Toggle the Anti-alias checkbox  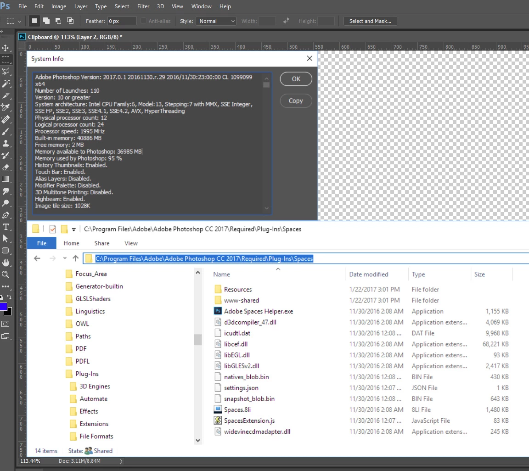(143, 21)
